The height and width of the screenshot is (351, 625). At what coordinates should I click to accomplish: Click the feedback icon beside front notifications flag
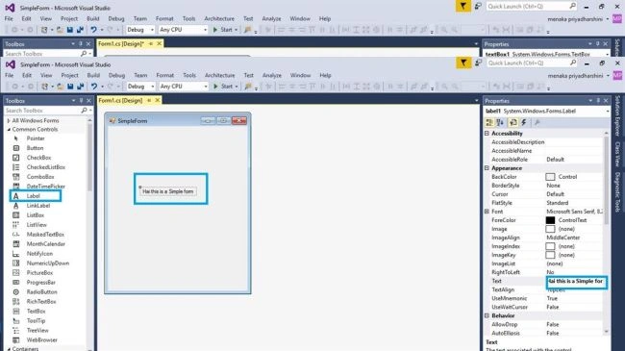(x=478, y=63)
